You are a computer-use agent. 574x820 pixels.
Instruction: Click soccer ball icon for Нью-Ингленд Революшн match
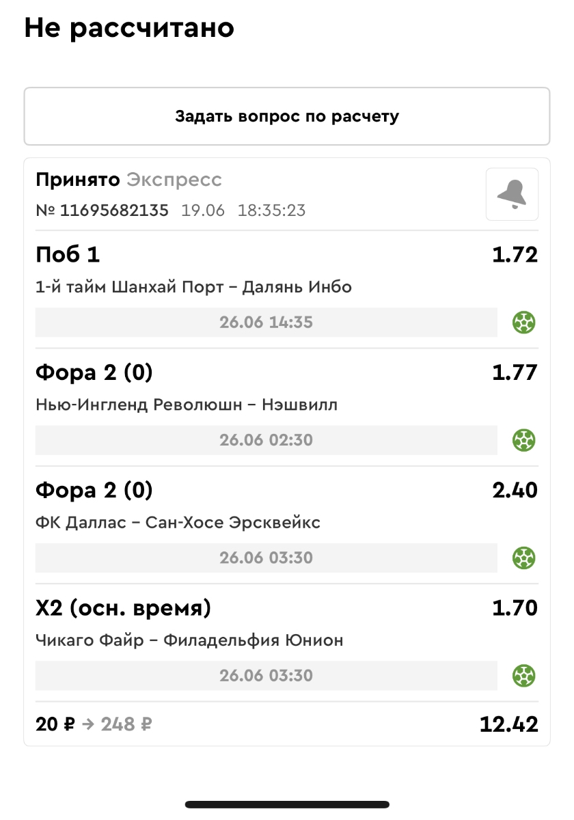(523, 440)
